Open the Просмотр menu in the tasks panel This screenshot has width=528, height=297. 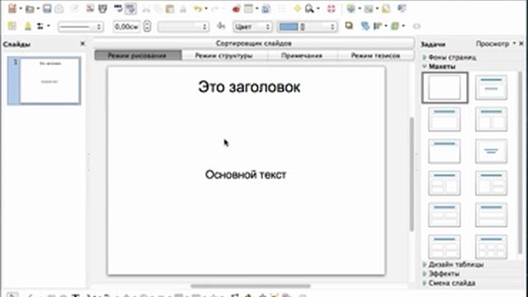(495, 44)
